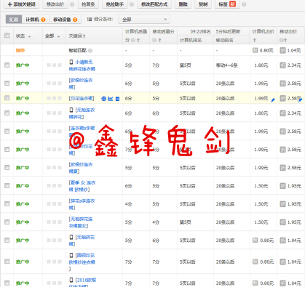
Task: Click the icon left of 0.80元 in 圆领印花欧根纱连衣裙 row
Action: 255,262
